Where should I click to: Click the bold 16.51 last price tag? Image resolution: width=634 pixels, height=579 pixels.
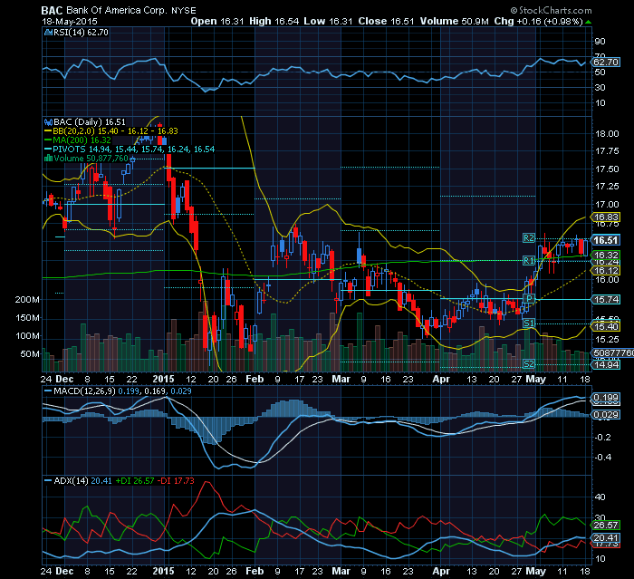(x=606, y=240)
